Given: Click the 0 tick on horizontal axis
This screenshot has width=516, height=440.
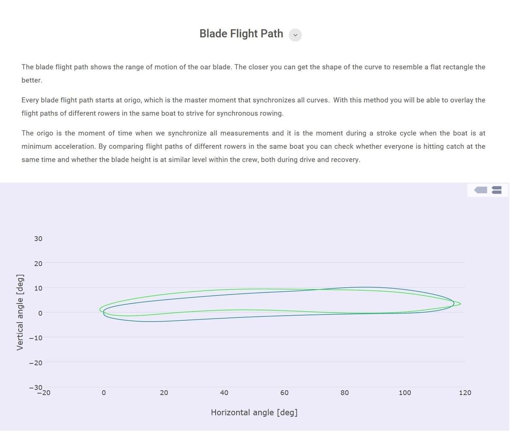Looking at the screenshot, I should [104, 393].
